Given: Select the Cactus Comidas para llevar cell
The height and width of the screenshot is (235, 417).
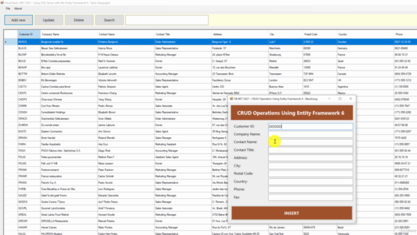Looking at the screenshot, I should (x=69, y=87).
